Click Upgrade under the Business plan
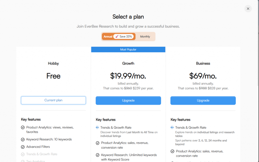The image size is (259, 162). click(203, 100)
